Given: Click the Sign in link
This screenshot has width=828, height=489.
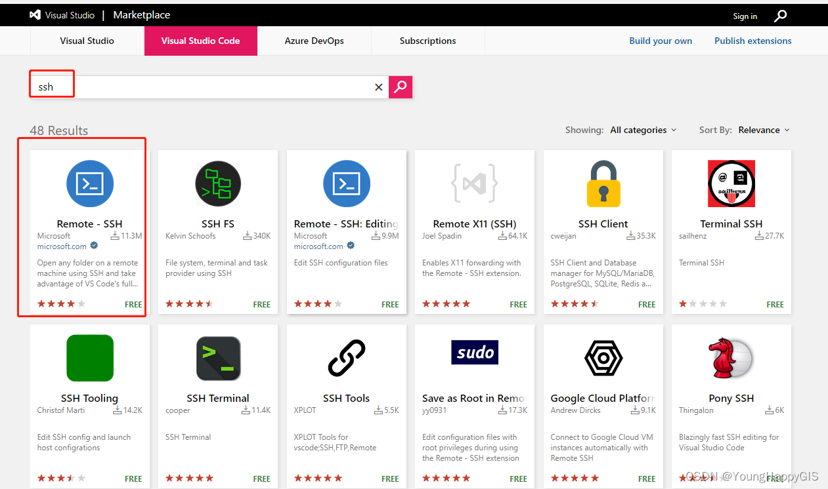Looking at the screenshot, I should click(x=745, y=16).
